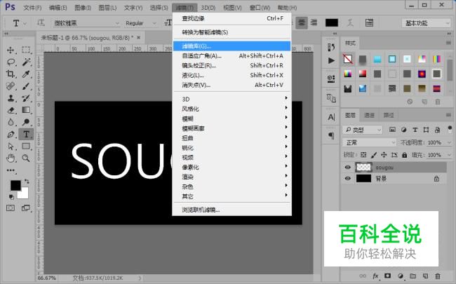Select the Eraser tool

coord(11,110)
